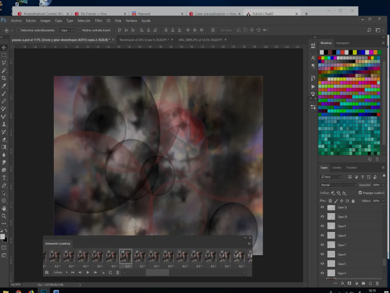
Task: Click the Animation panel horizontal scrollbar thumb
Action: tap(157, 273)
